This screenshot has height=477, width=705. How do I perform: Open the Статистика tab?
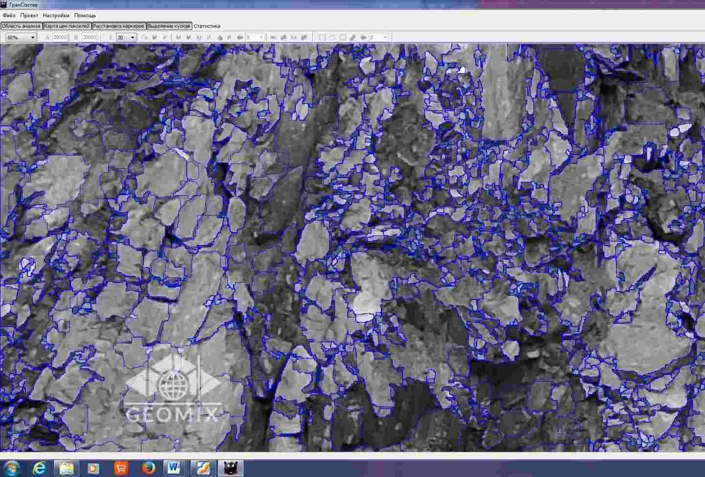tap(207, 26)
